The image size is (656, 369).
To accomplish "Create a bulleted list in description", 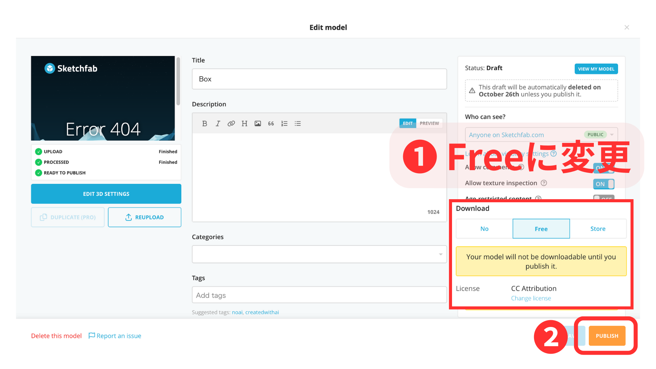I will [x=298, y=123].
